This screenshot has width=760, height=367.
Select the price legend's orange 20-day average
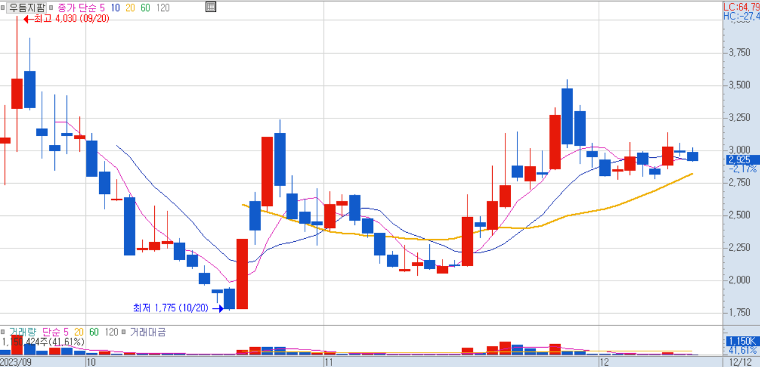[x=130, y=8]
